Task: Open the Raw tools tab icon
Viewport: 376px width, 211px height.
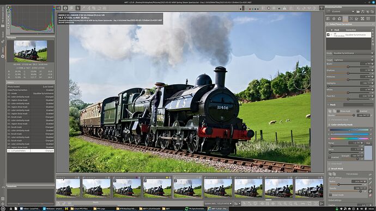Action: 362,18
